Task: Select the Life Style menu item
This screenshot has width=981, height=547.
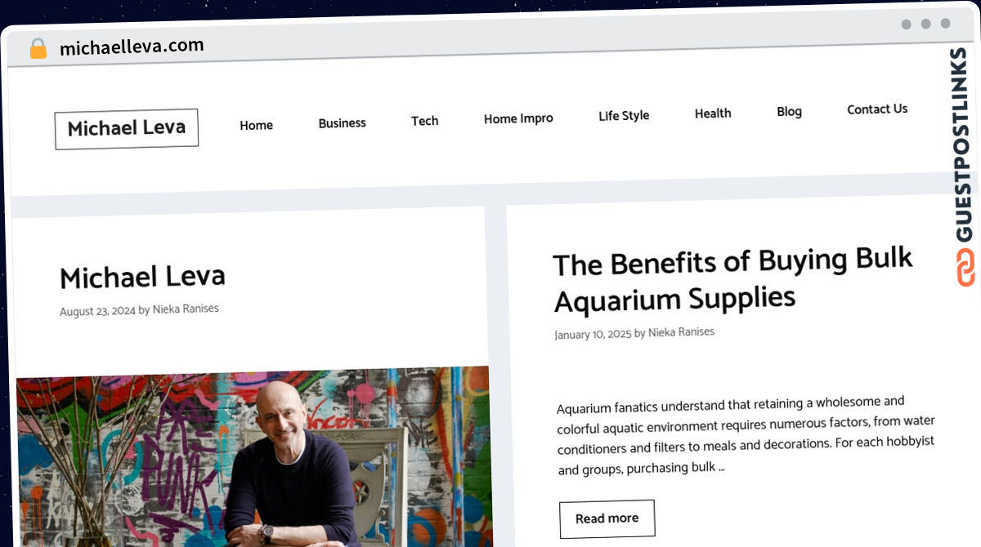Action: [624, 116]
